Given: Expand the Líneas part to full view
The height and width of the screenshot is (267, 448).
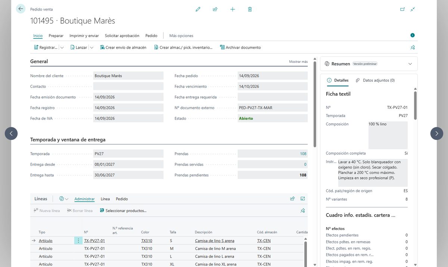Looking at the screenshot, I should (x=303, y=199).
